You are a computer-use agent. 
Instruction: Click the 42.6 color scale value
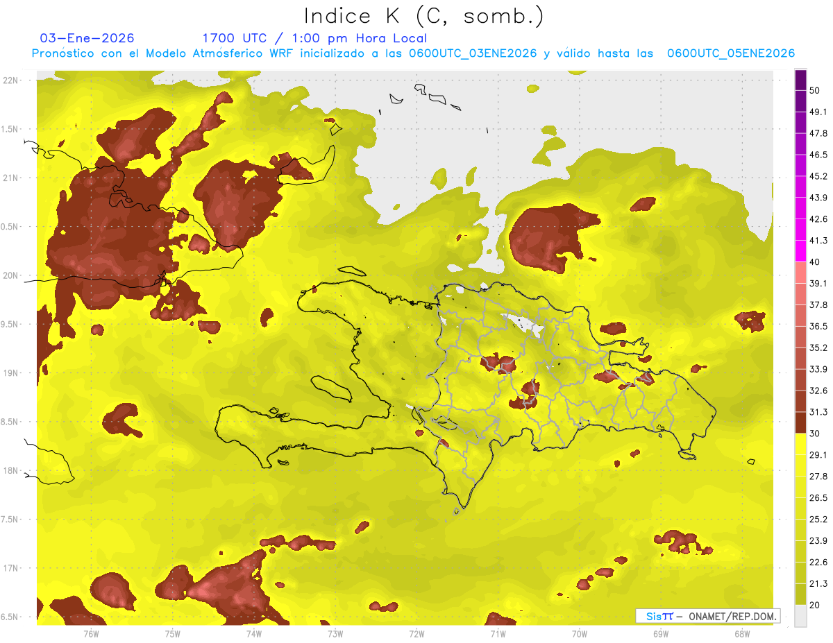[818, 219]
